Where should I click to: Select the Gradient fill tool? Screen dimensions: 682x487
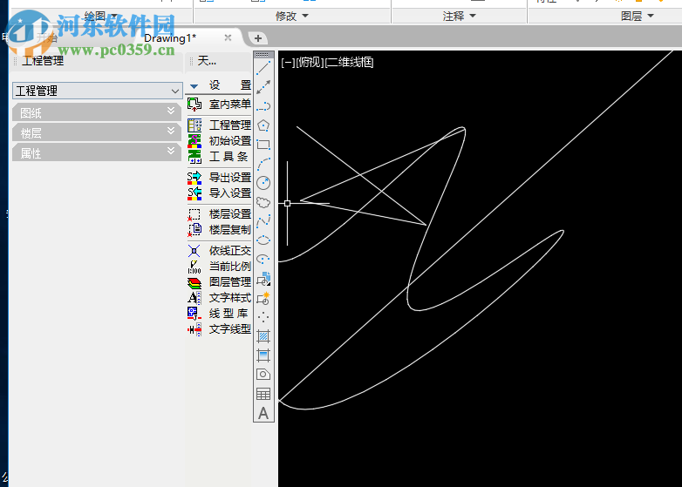(263, 355)
